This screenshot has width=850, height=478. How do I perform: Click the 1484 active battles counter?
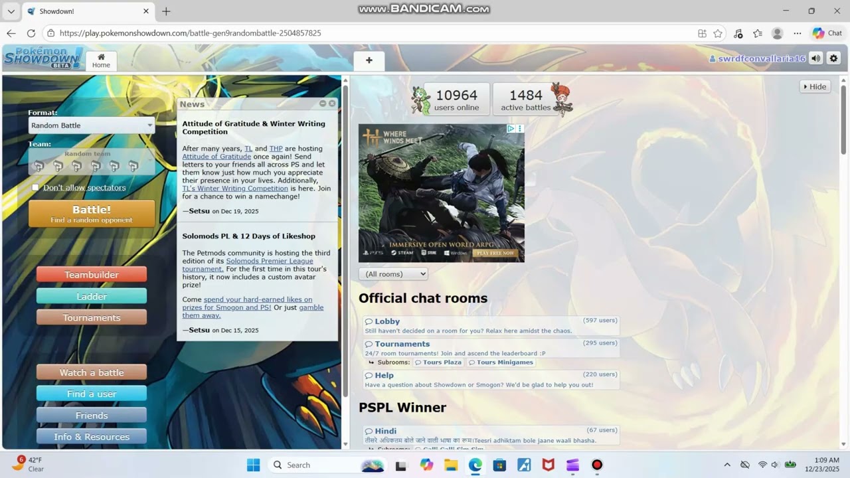click(x=526, y=99)
